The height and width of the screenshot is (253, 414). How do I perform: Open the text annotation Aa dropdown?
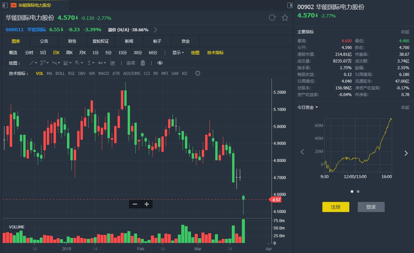(x=102, y=63)
